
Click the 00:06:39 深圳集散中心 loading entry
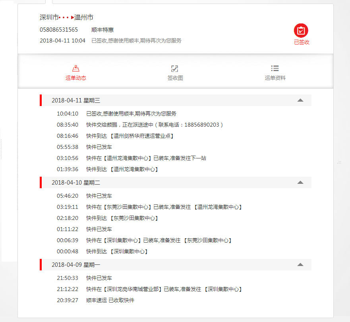144,240
